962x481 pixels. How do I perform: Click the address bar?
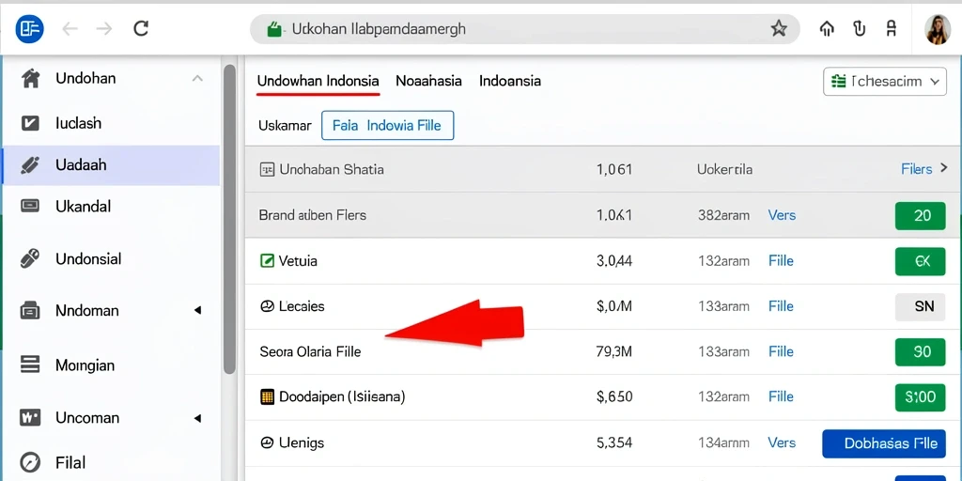pos(524,29)
